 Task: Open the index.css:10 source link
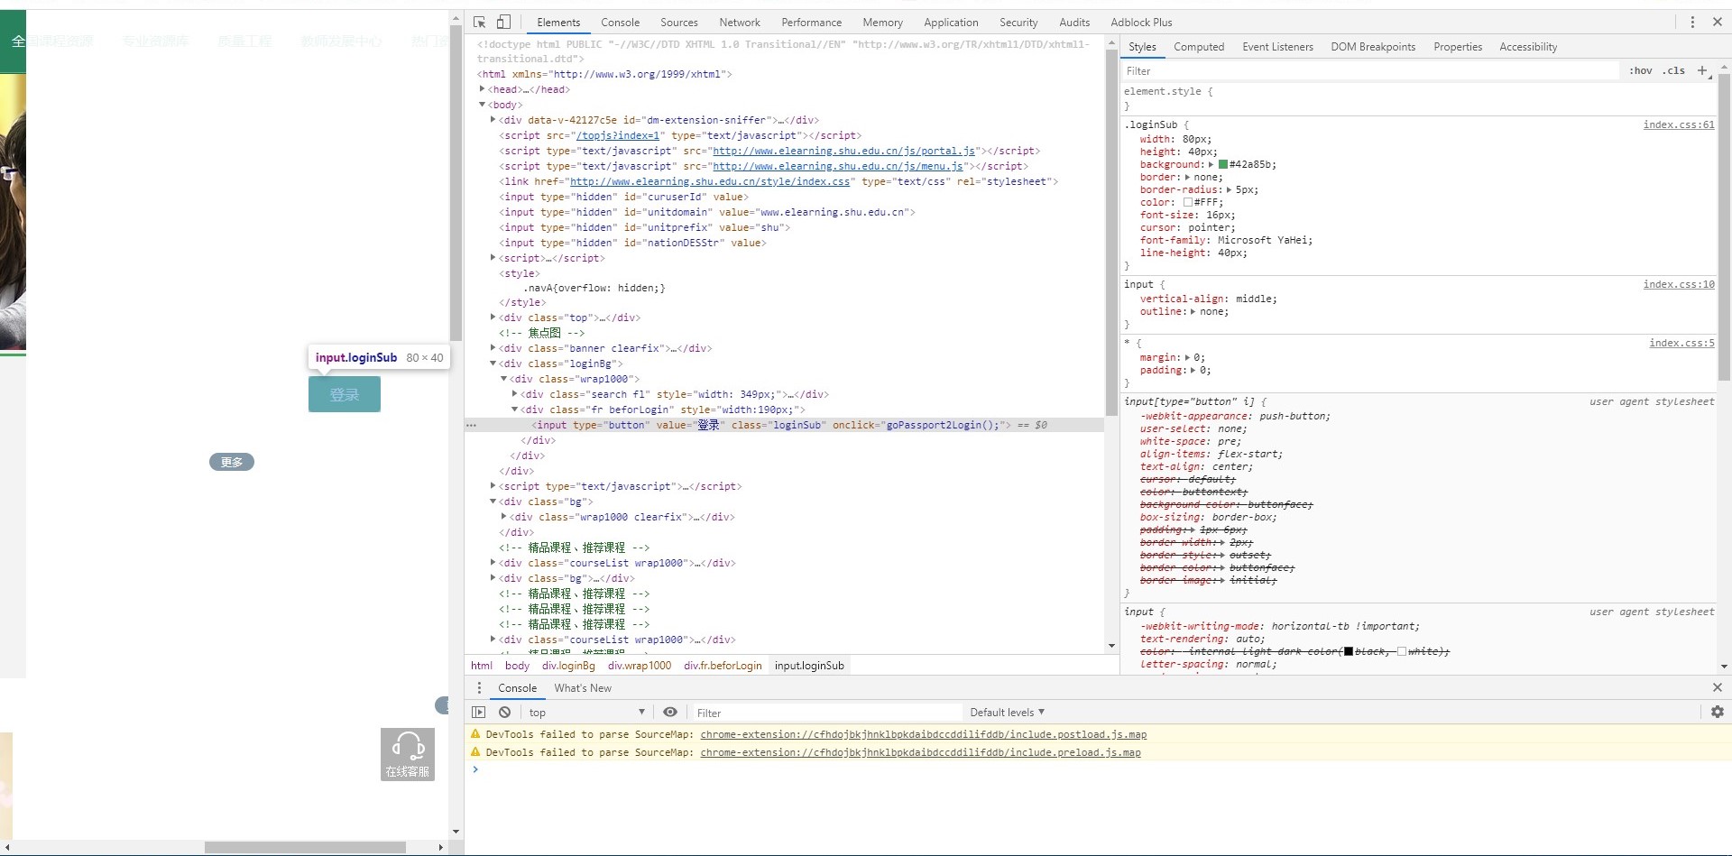(1679, 284)
